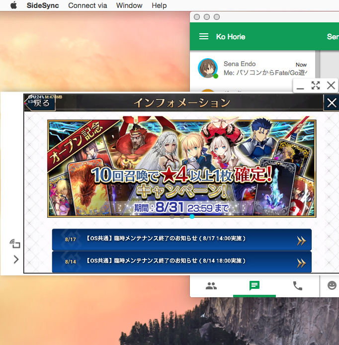Image resolution: width=339 pixels, height=345 pixels.
Task: Open the Window menu
Action: [x=129, y=5]
